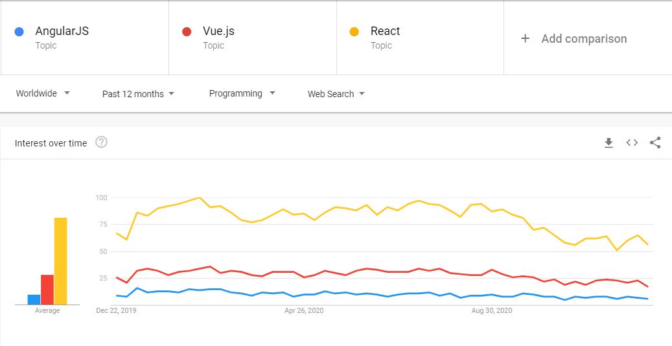This screenshot has height=346, width=672.
Task: Select the AngularJS search term
Action: coord(62,31)
